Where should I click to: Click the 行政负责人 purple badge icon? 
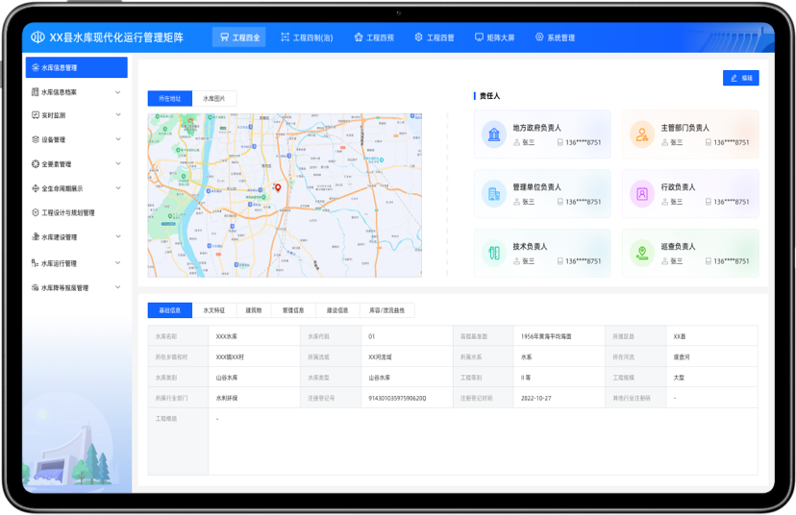[642, 194]
